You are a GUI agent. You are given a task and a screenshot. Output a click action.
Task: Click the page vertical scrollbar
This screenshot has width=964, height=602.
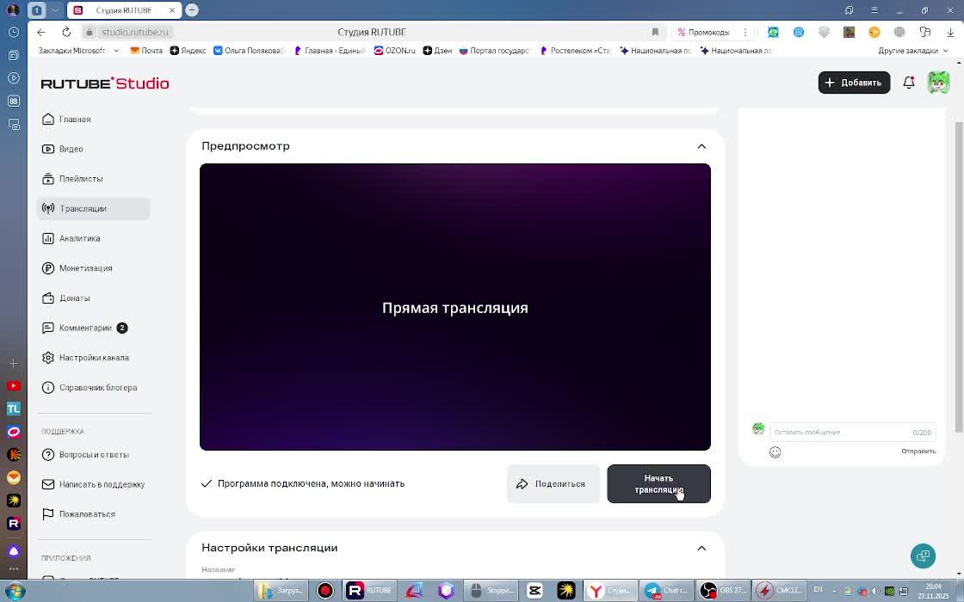959,276
